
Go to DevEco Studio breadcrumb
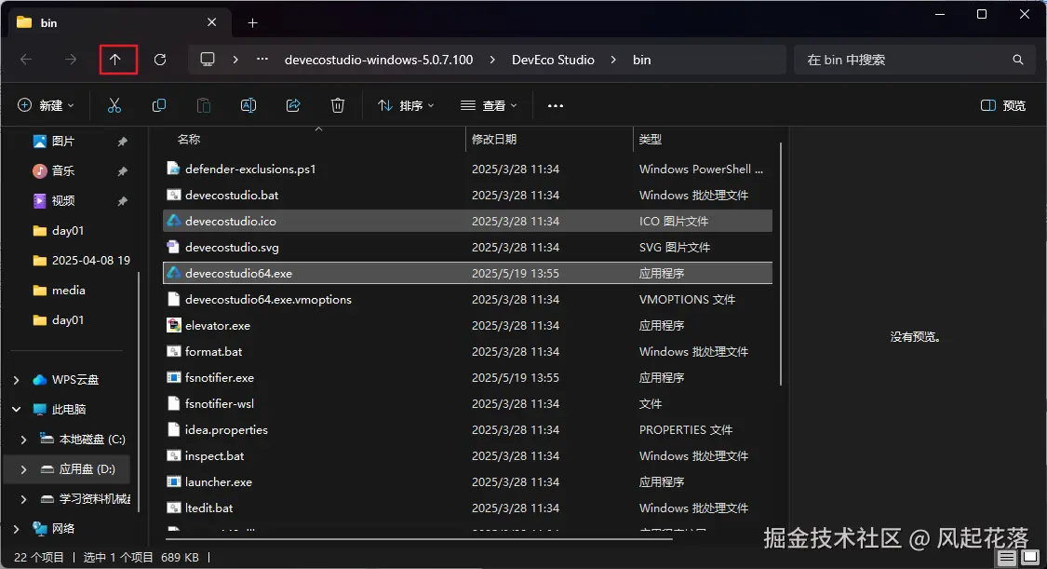[553, 60]
